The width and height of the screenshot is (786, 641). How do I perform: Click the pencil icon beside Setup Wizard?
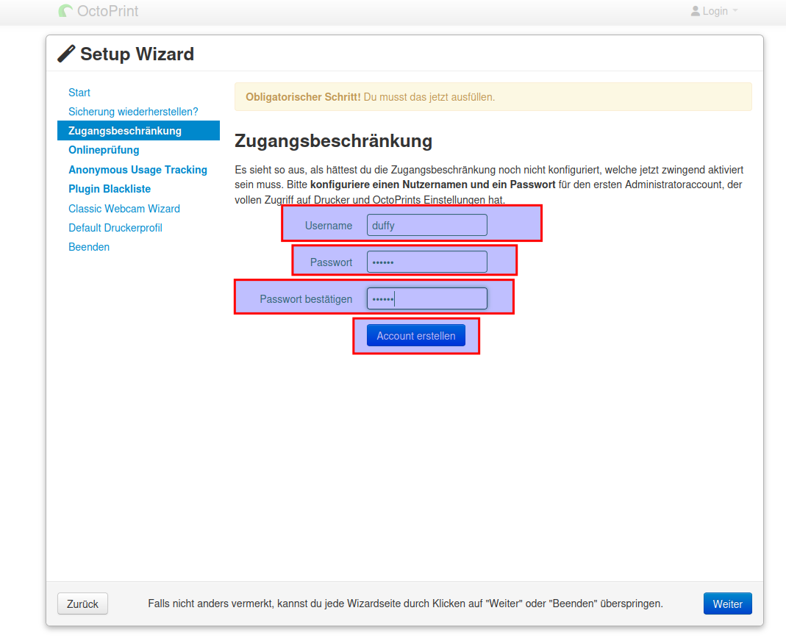pos(66,54)
